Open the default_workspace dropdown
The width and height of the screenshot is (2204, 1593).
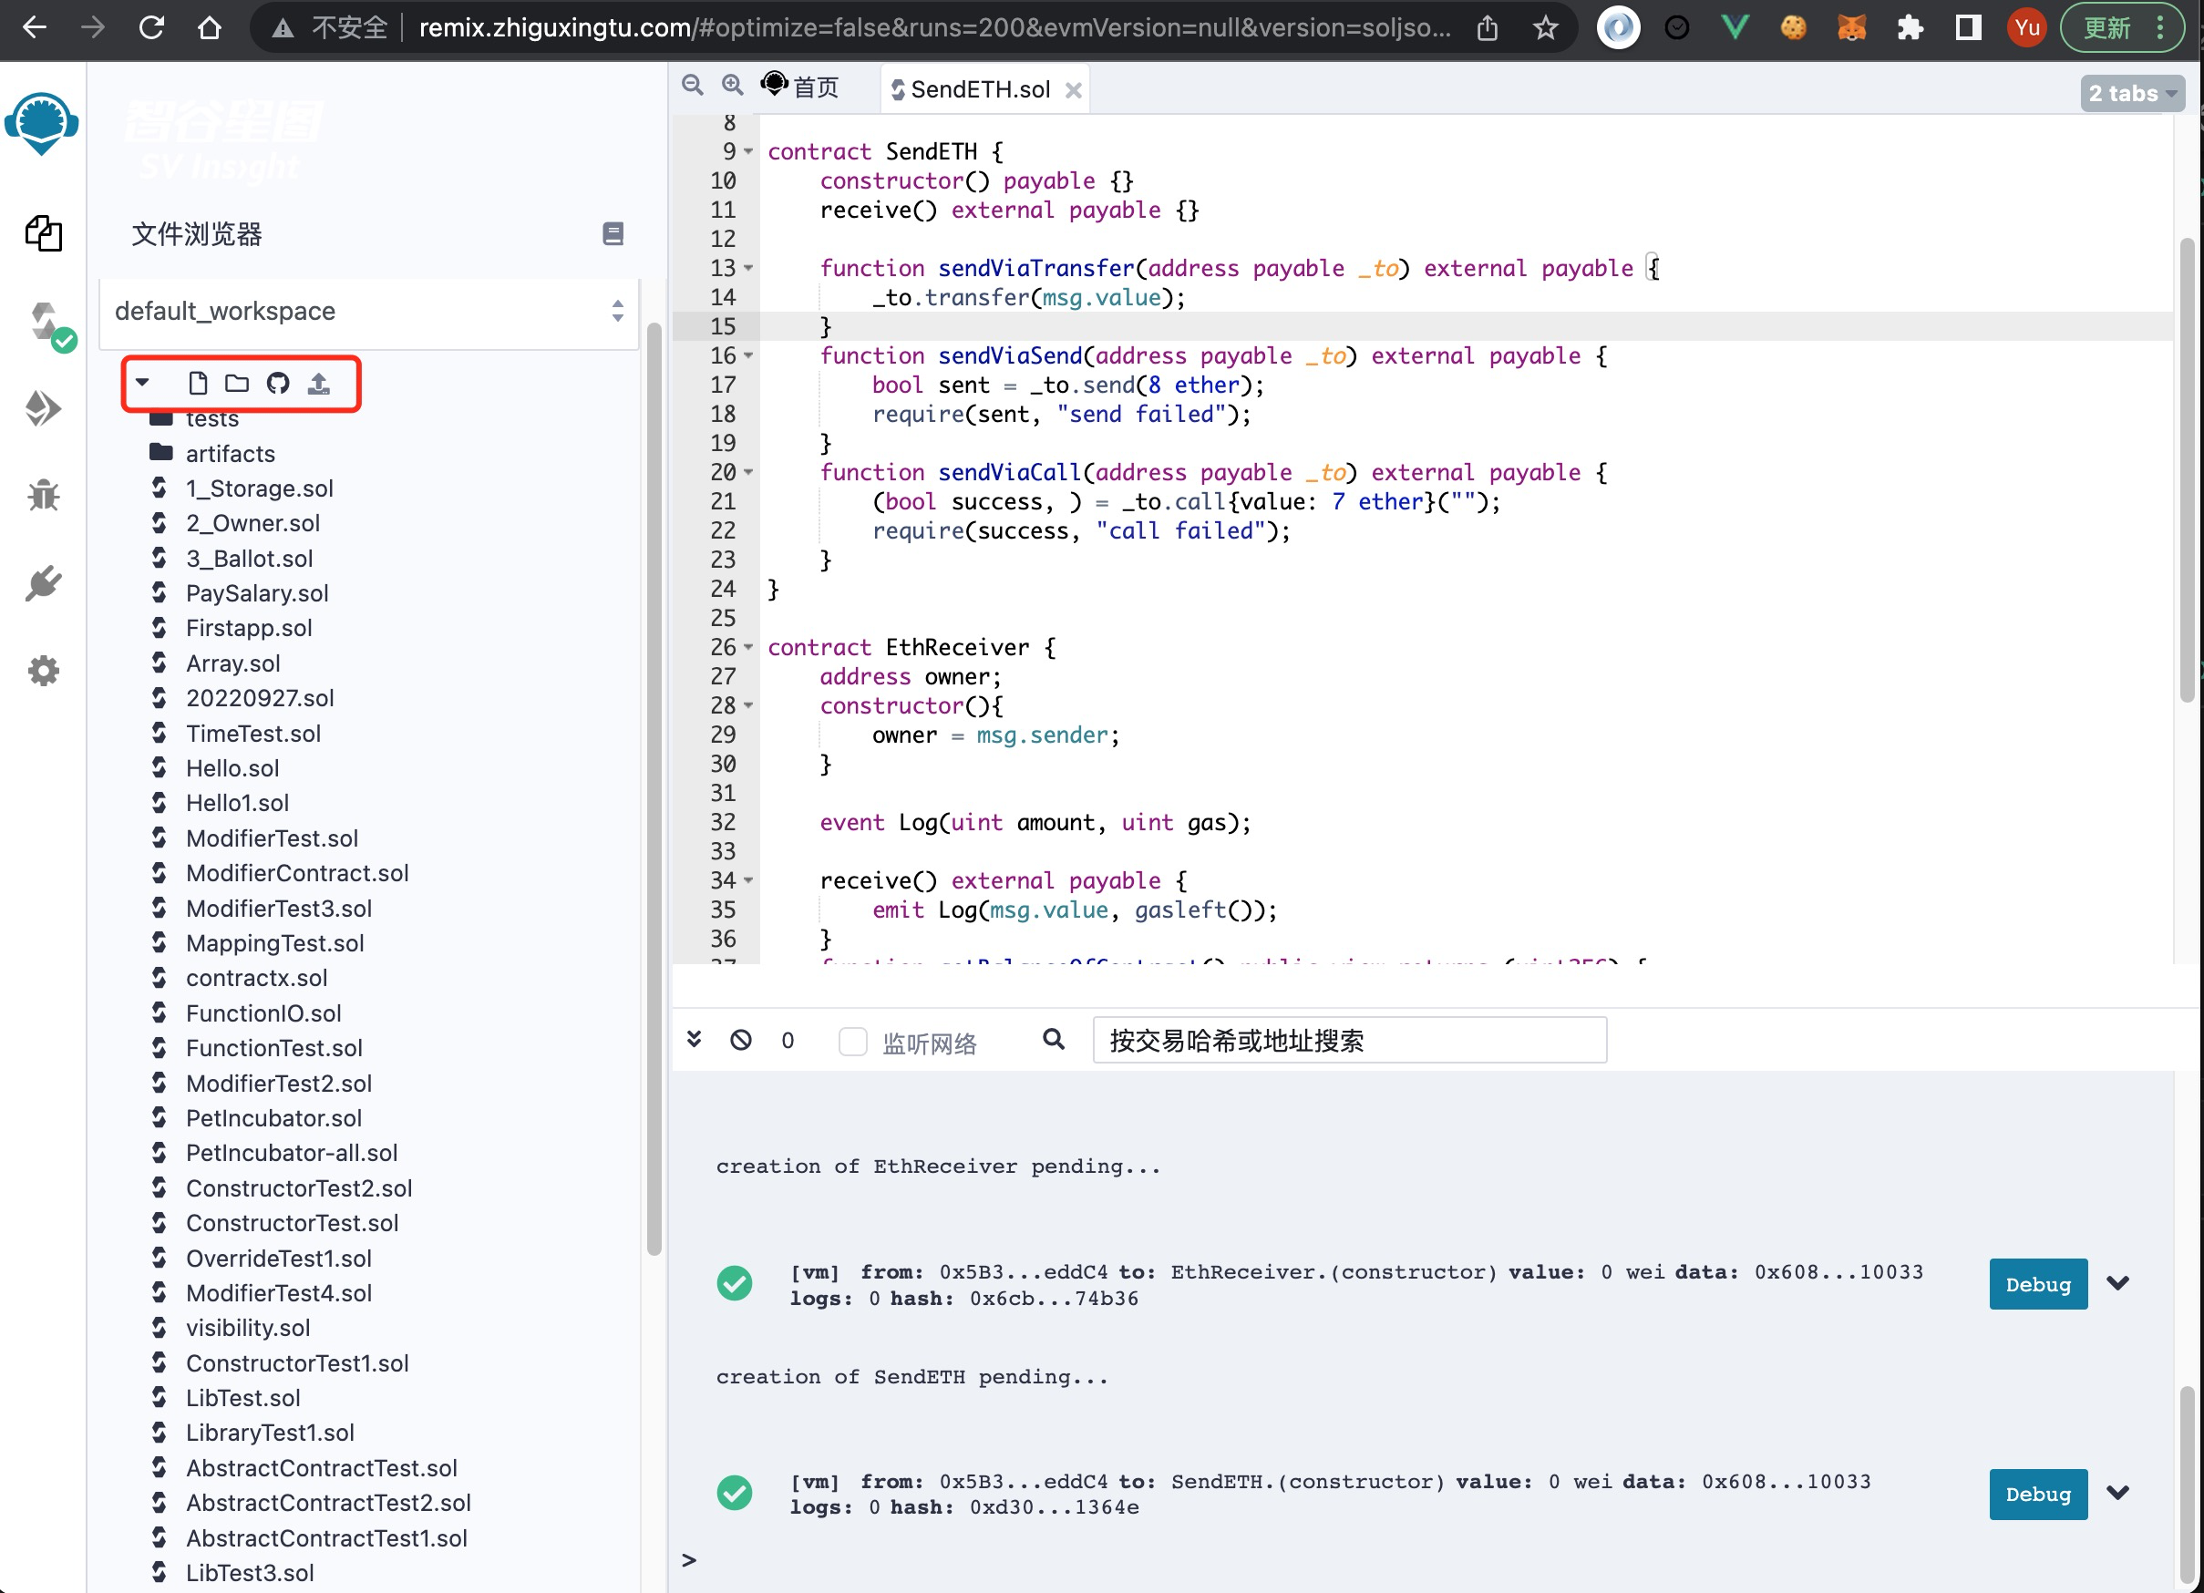368,311
